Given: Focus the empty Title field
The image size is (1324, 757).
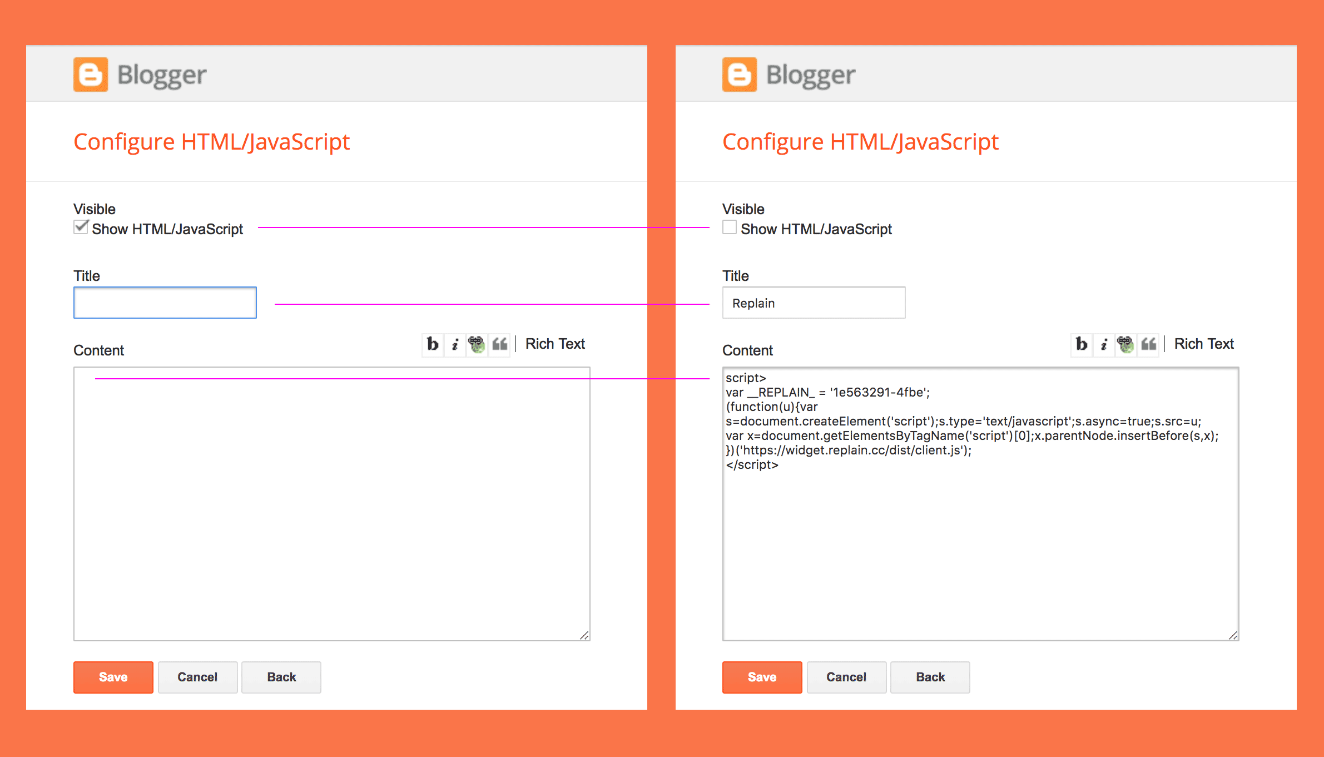Looking at the screenshot, I should click(x=165, y=303).
